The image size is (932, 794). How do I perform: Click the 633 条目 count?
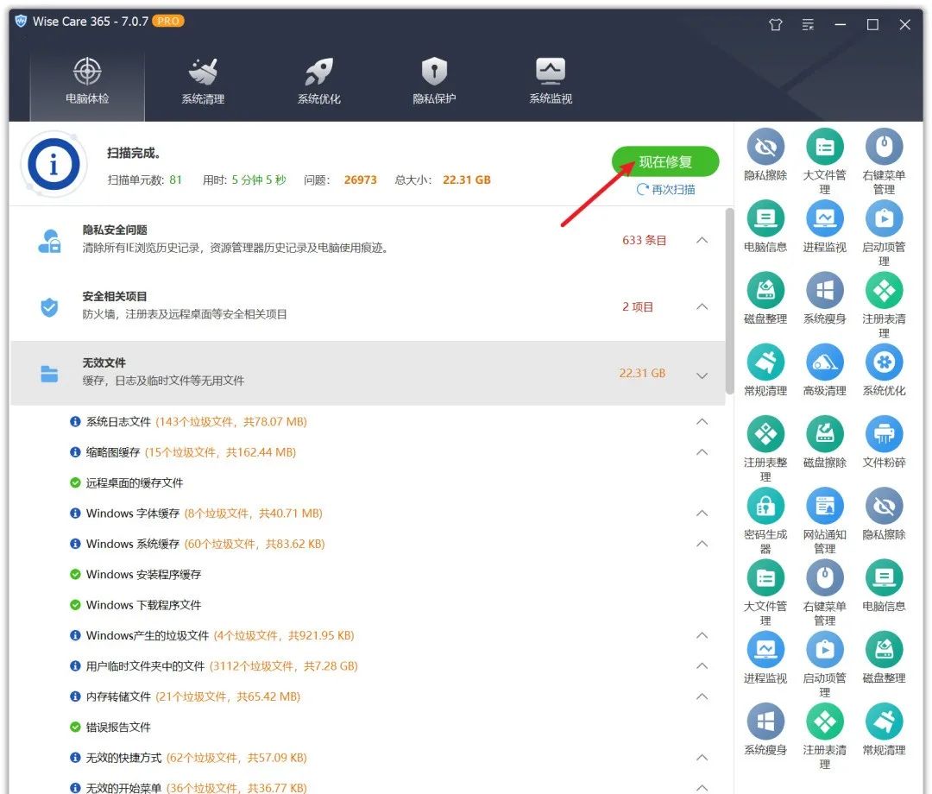645,240
